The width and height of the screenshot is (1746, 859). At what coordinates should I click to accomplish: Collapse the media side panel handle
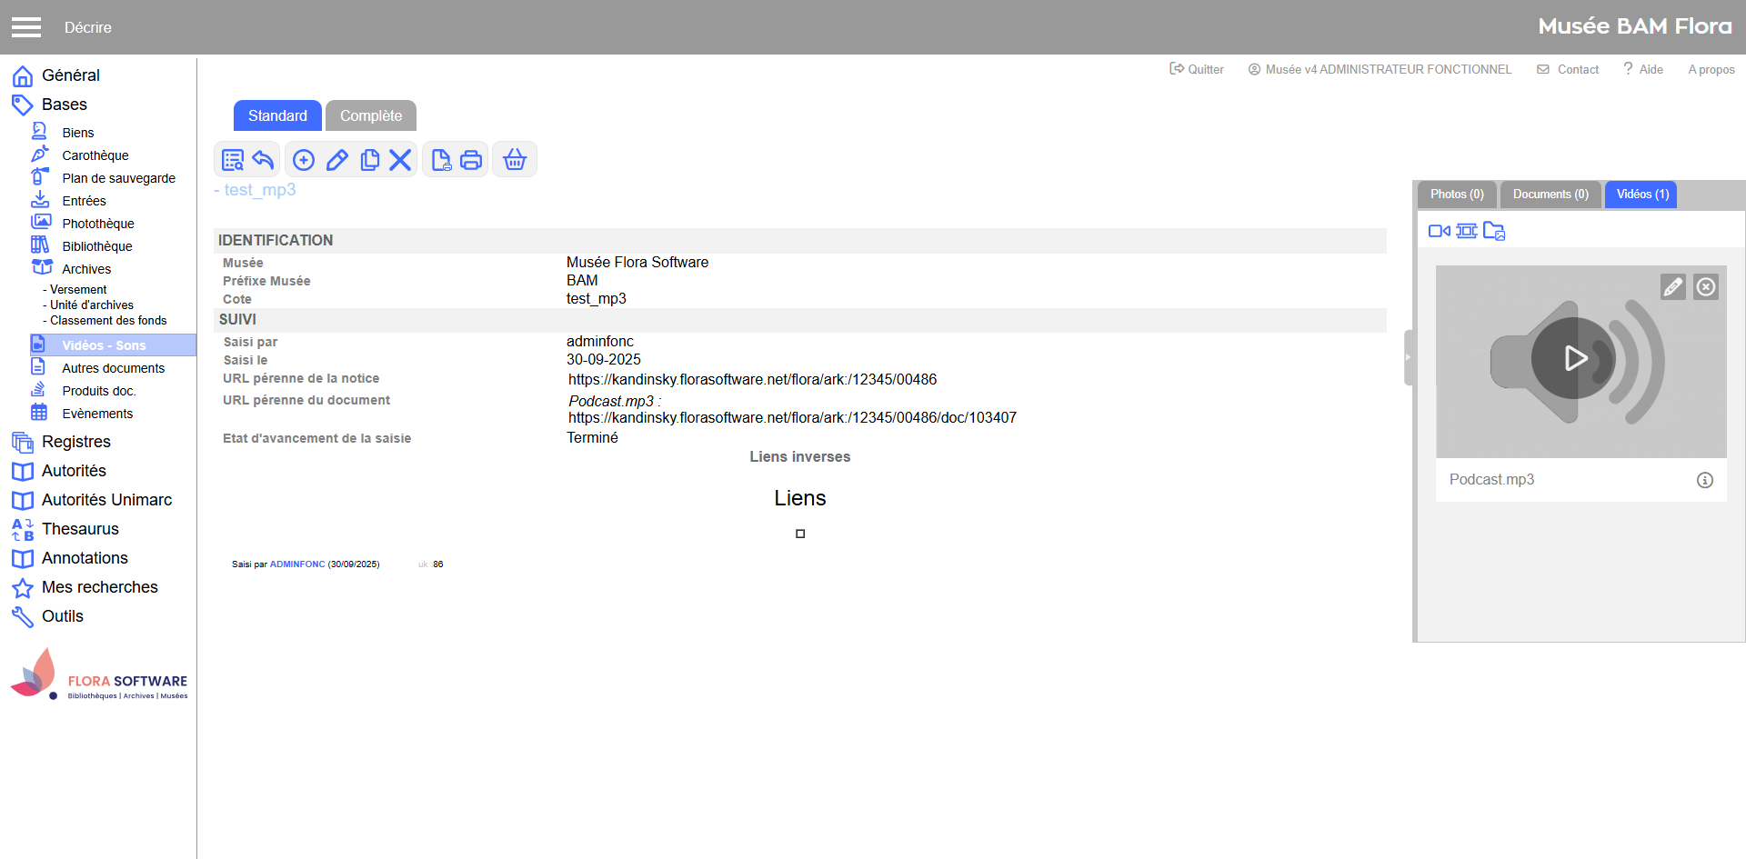[x=1408, y=357]
